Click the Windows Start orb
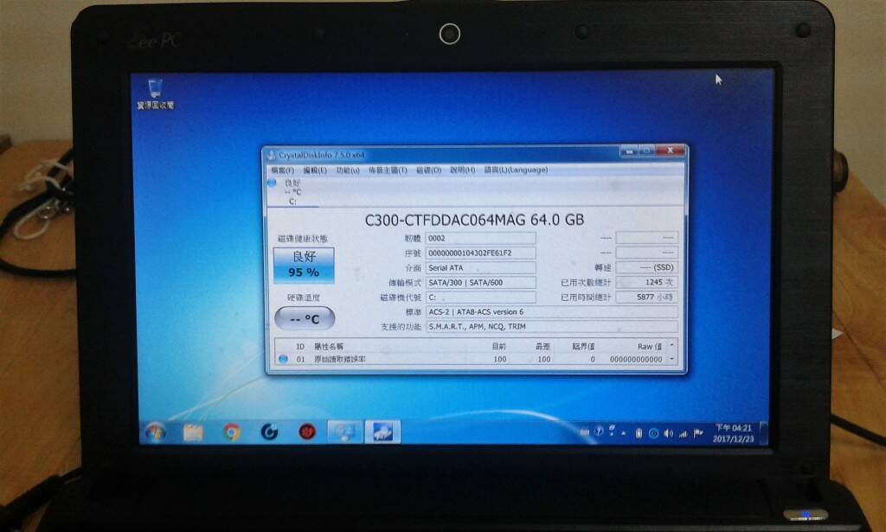Viewport: 886px width, 532px height. point(156,433)
